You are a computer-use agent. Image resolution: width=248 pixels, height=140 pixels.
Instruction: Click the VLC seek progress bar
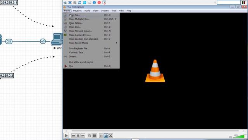(155, 131)
